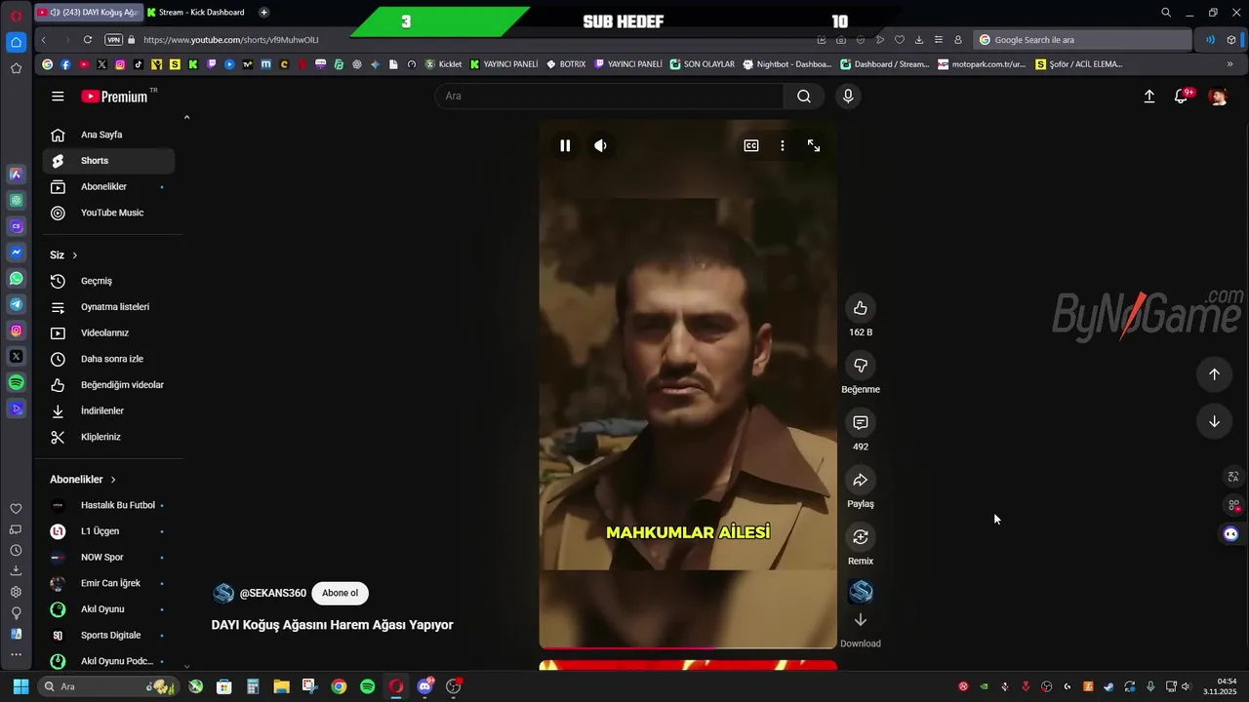1249x702 pixels.
Task: Start voice search with microphone icon
Action: coord(848,97)
